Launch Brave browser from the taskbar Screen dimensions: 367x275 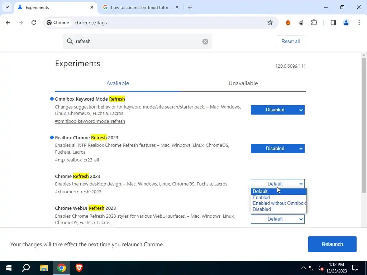coord(79,268)
